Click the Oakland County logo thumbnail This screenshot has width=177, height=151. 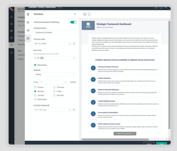coord(88,25)
